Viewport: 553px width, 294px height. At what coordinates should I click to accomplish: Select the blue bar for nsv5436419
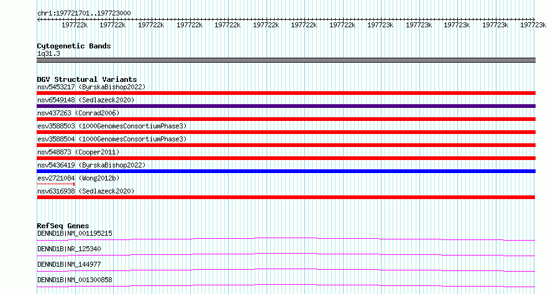coord(286,171)
